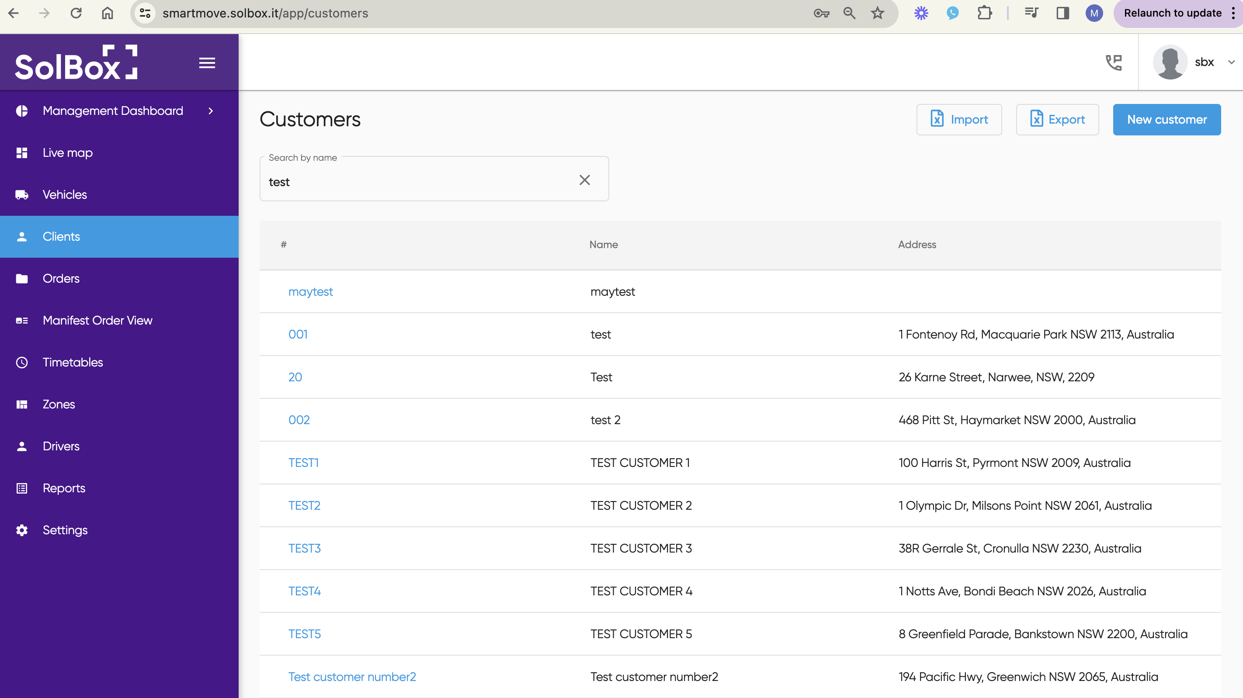Click the browser back arrow
Viewport: 1243px width, 698px height.
(14, 13)
